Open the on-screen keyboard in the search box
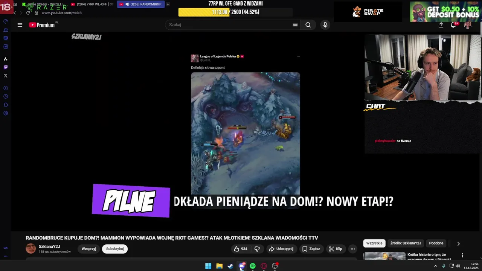This screenshot has height=271, width=482. coord(295,25)
